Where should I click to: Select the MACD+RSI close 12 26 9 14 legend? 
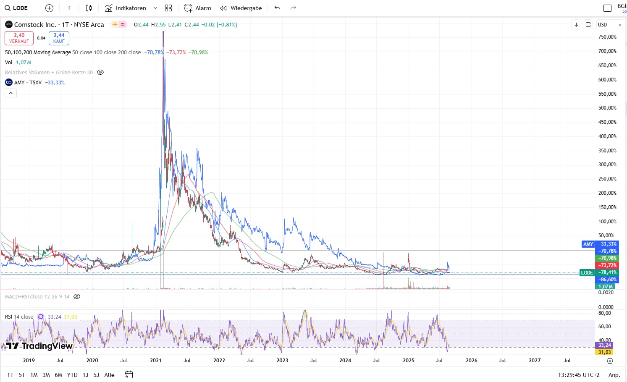[x=37, y=297]
